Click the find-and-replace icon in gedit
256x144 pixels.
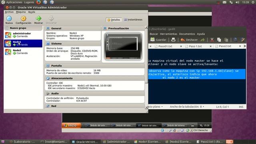[243, 40]
